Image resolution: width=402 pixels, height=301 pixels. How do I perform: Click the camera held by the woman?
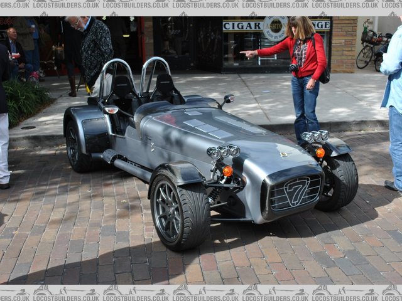293,67
